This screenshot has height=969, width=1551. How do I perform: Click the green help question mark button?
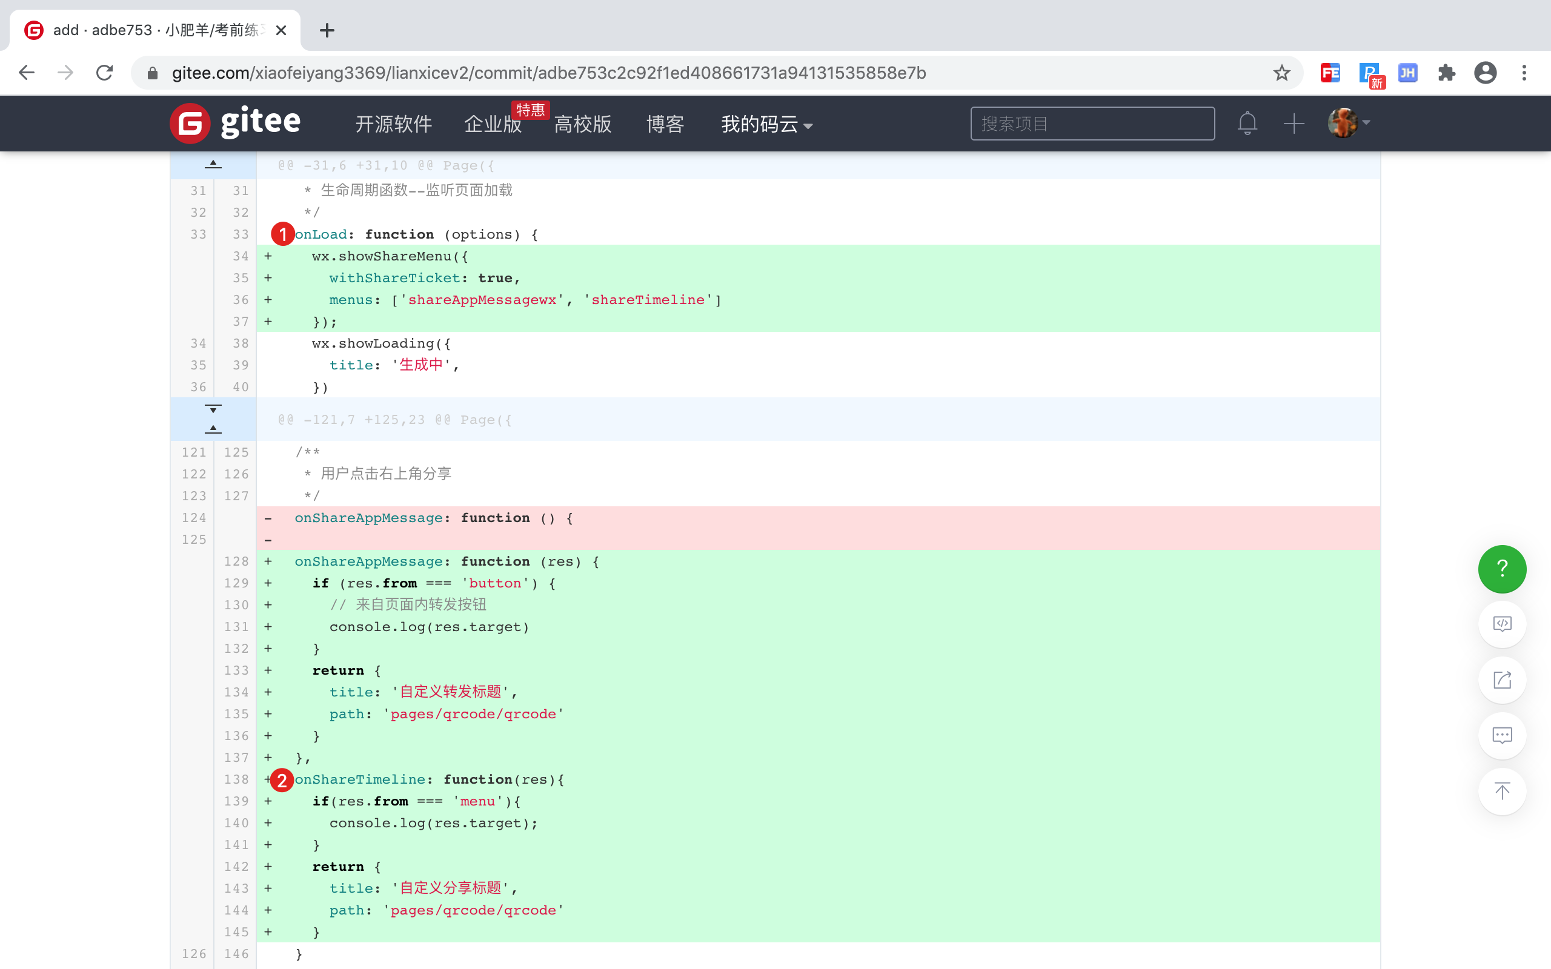(x=1502, y=569)
